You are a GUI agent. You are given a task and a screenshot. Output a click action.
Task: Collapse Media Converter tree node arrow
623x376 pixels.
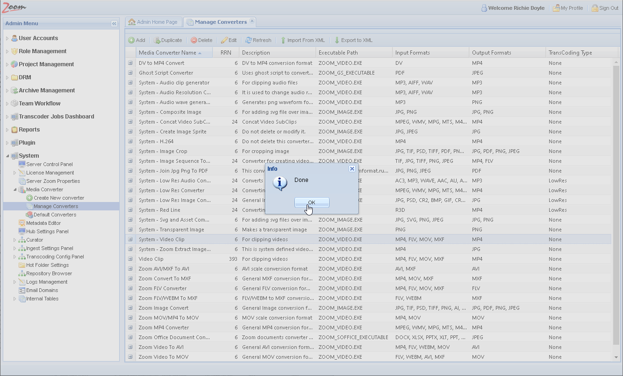click(14, 189)
